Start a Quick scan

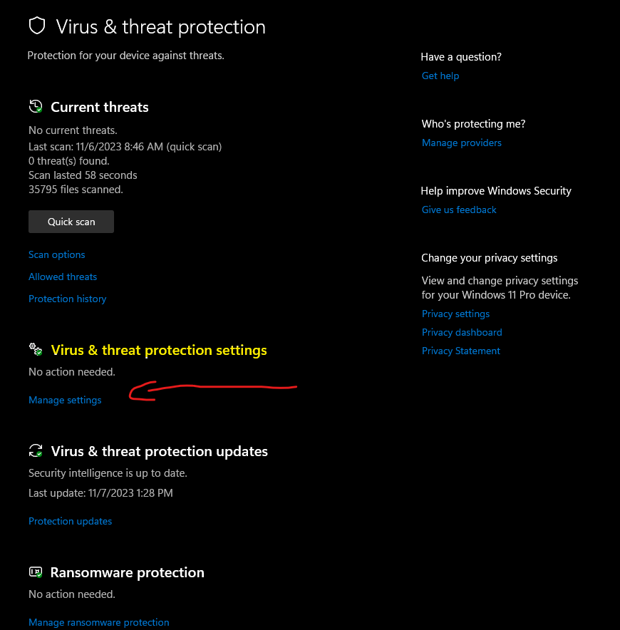pyautogui.click(x=71, y=222)
